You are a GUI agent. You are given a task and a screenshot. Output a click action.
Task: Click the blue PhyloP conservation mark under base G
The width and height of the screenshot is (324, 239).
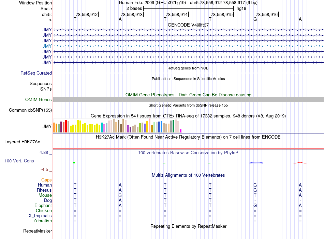[x=256, y=163]
